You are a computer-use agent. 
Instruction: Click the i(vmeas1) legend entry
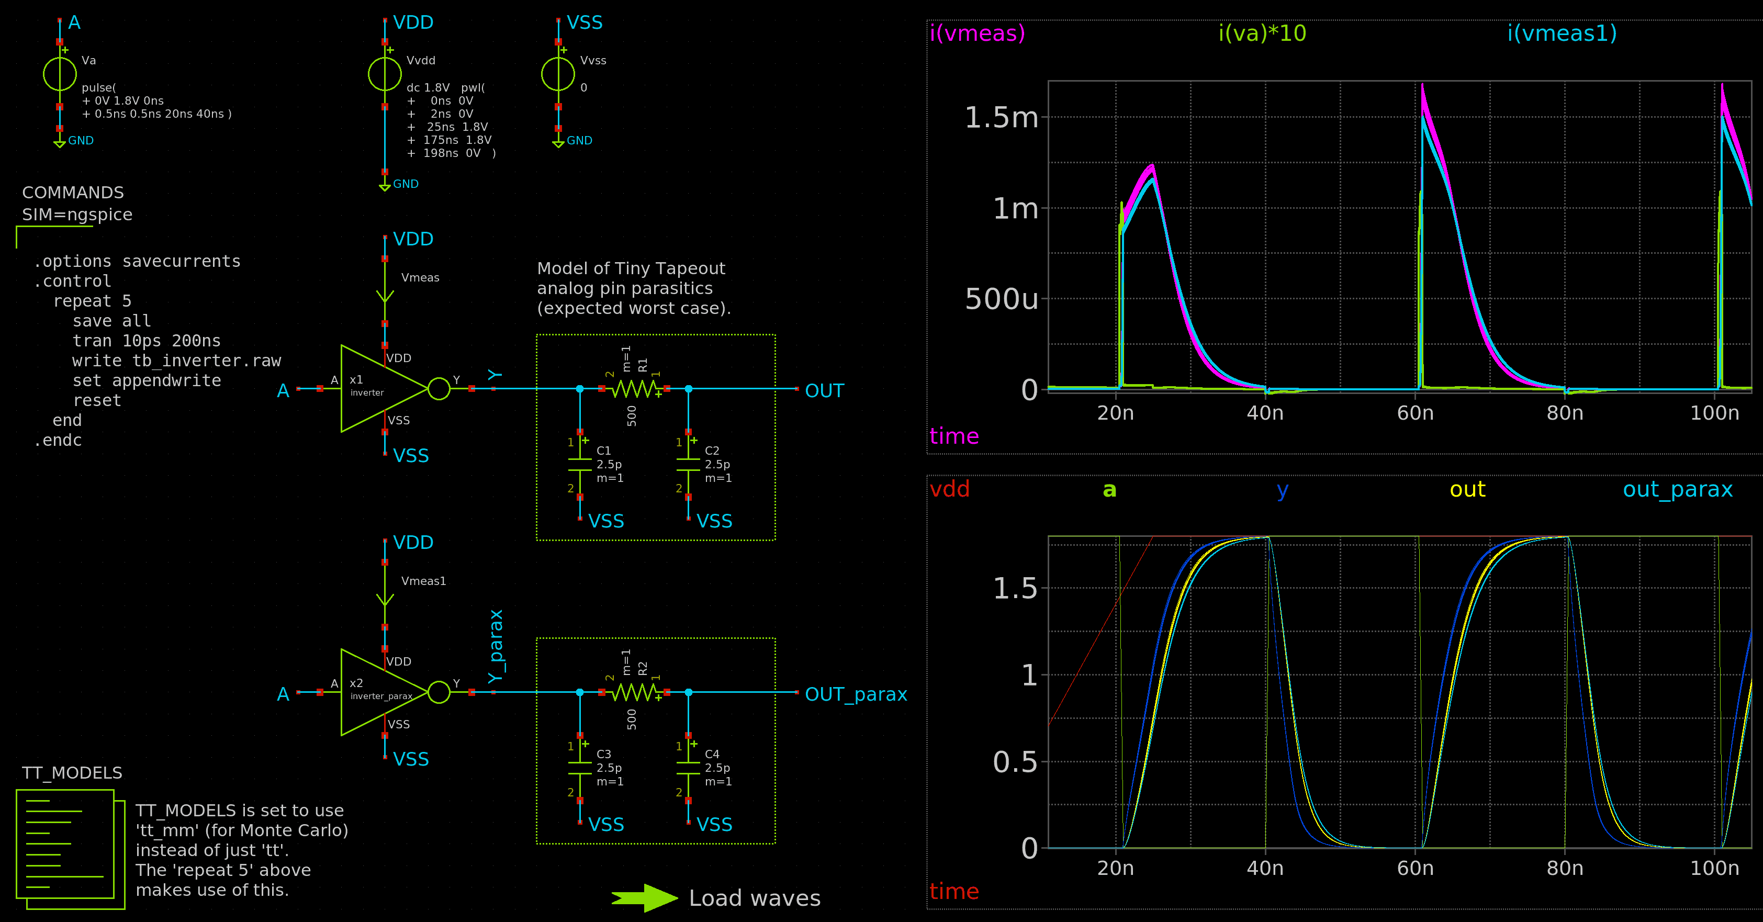[x=1562, y=33]
